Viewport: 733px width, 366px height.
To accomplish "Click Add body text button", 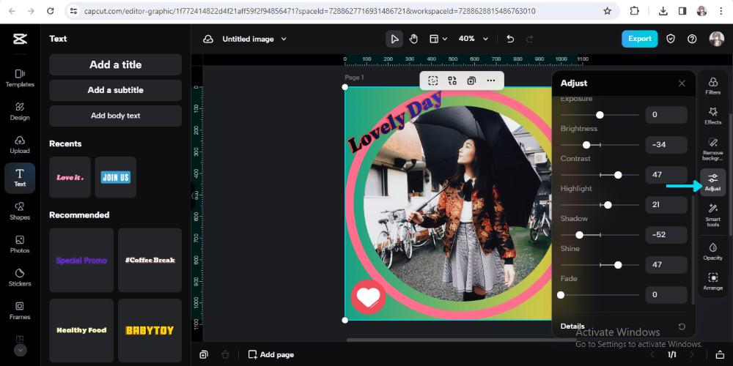I will point(116,116).
